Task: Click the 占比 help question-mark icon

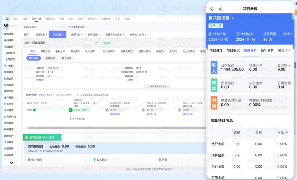Action: [x=286, y=133]
